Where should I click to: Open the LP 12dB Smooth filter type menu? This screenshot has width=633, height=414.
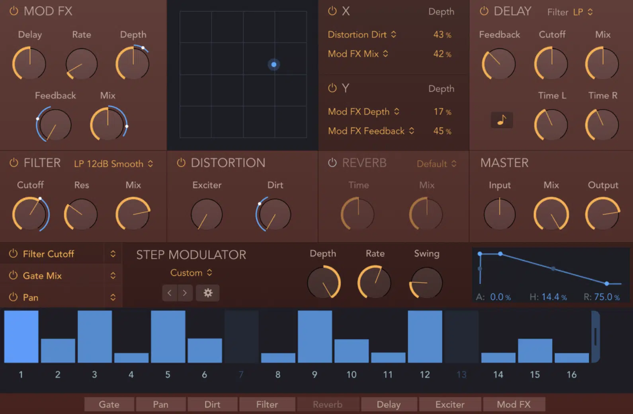coord(113,164)
